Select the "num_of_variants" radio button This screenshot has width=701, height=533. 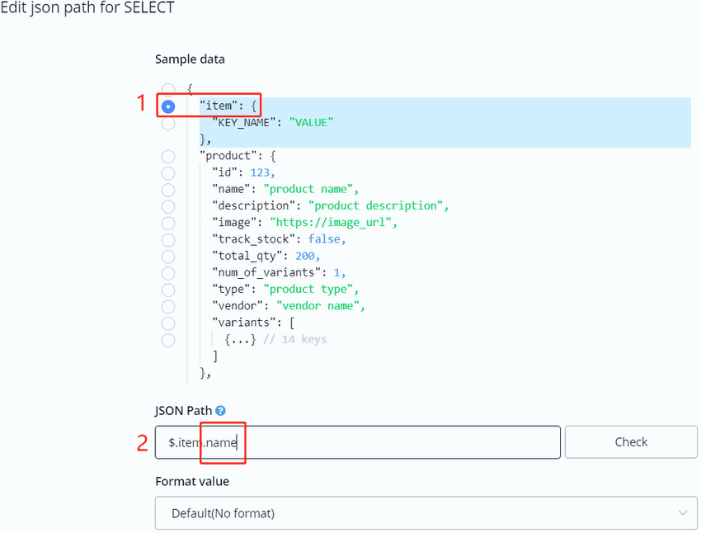[x=168, y=273]
